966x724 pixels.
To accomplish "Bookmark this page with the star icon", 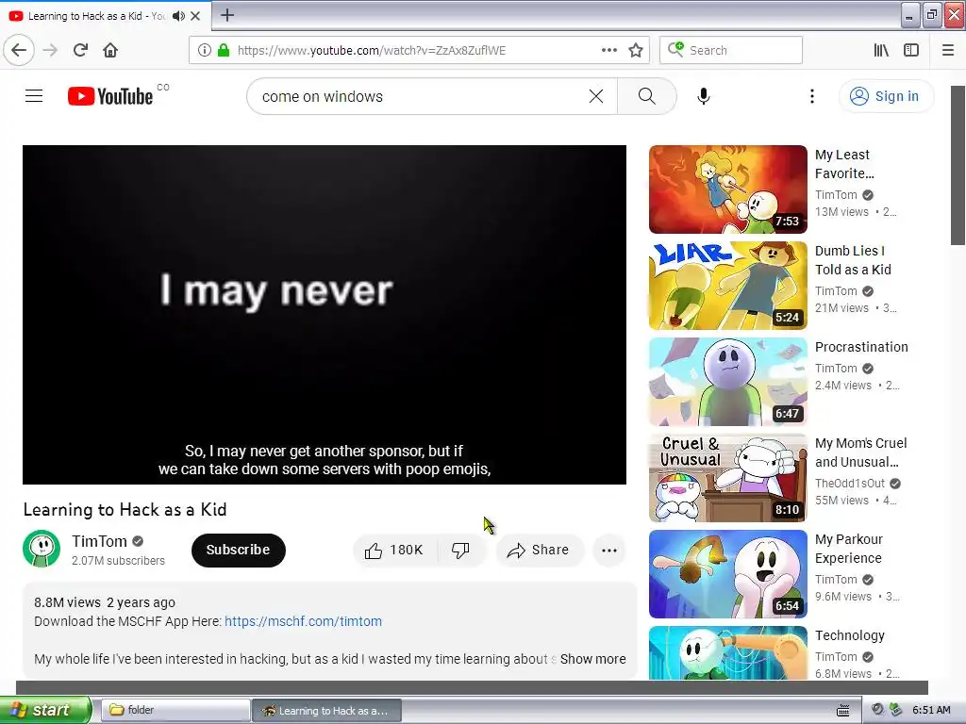I will [x=636, y=50].
